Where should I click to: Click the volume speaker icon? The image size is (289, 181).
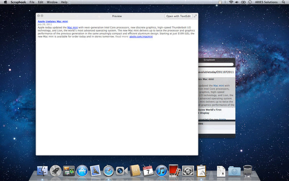(x=237, y=2)
